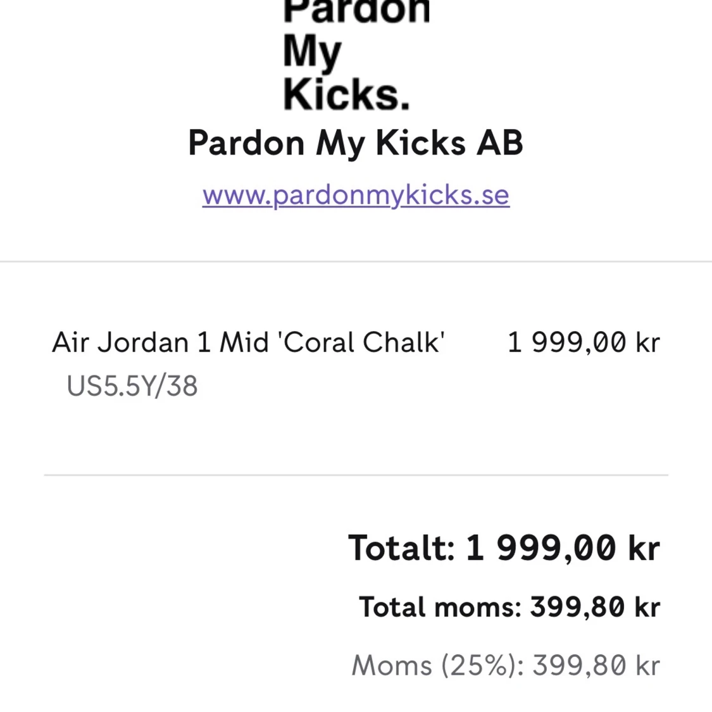Click the word 'My' in the logo
Screen dimensions: 712x712
click(312, 53)
